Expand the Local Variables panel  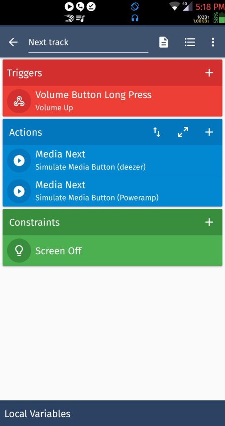(x=112, y=414)
